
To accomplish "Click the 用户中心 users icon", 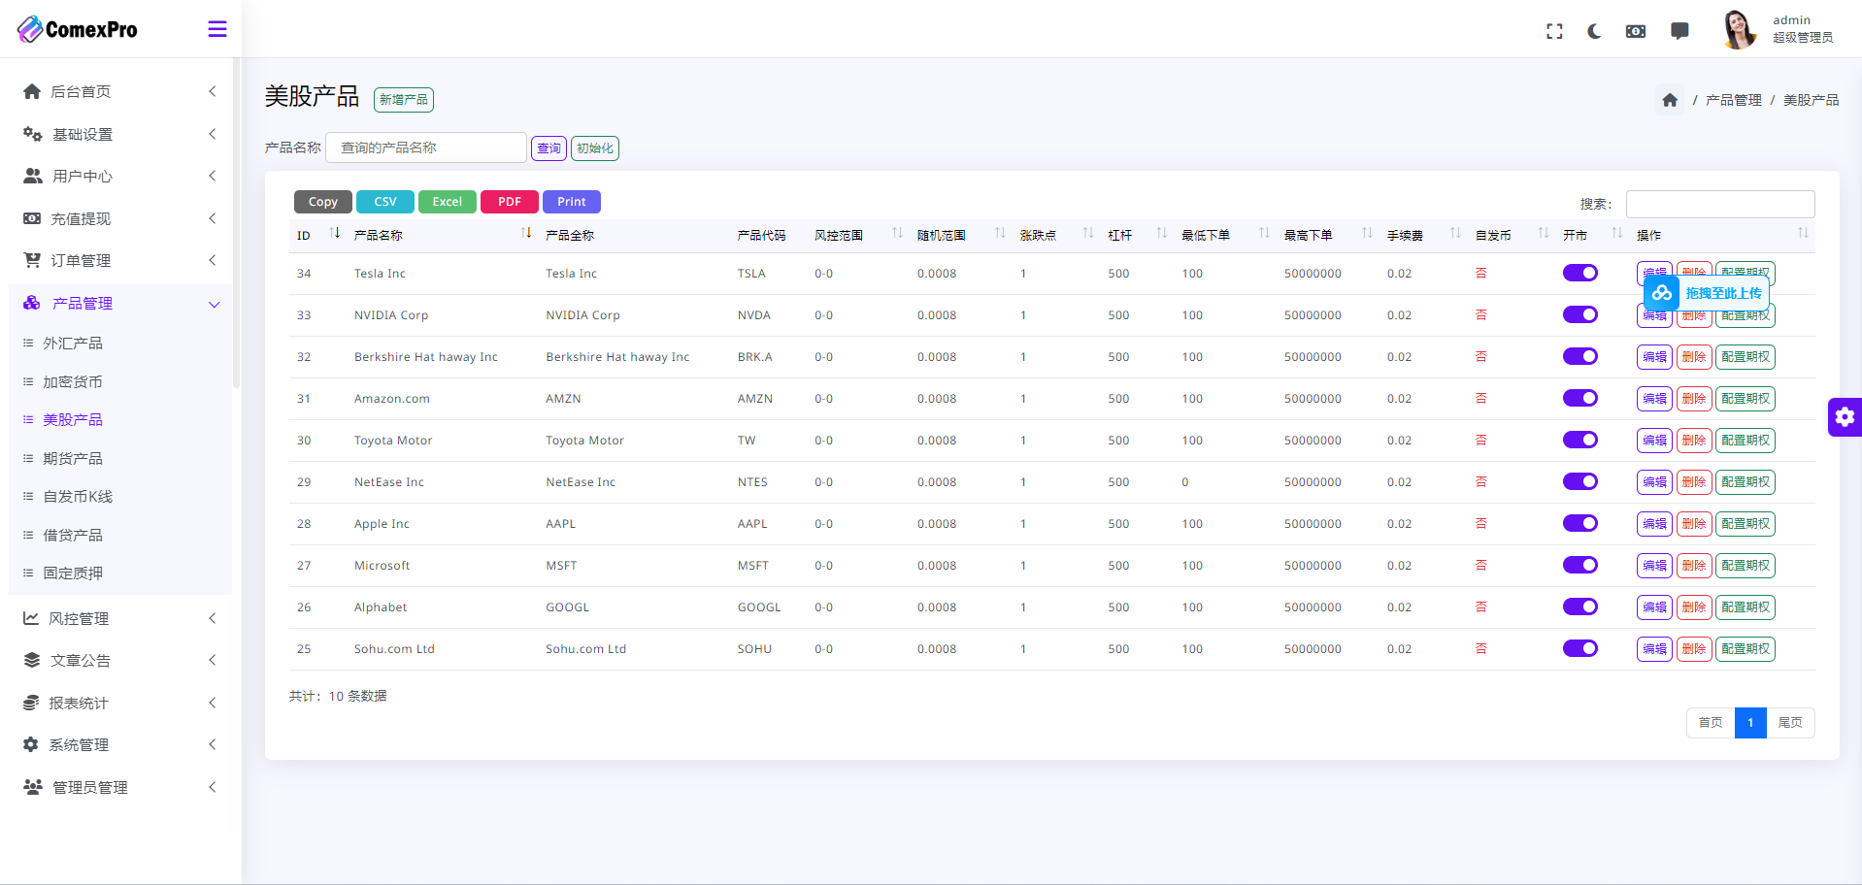I will click(x=33, y=176).
